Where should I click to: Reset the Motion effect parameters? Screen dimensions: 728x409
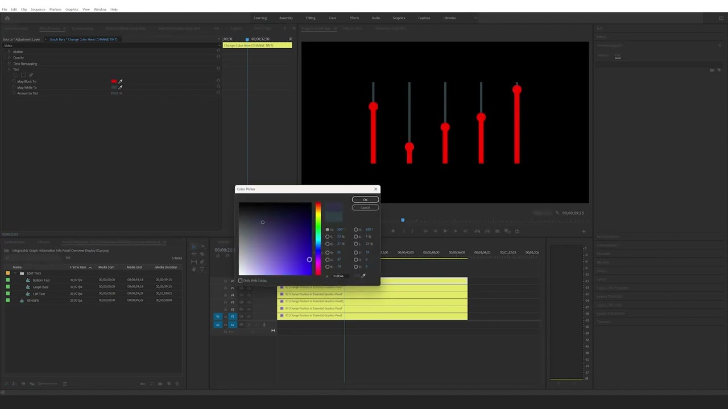(218, 52)
